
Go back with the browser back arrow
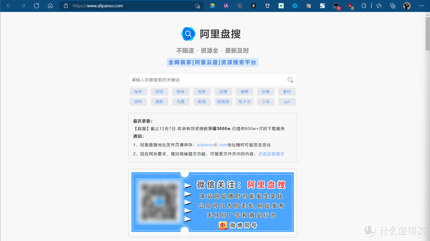[x=9, y=6]
